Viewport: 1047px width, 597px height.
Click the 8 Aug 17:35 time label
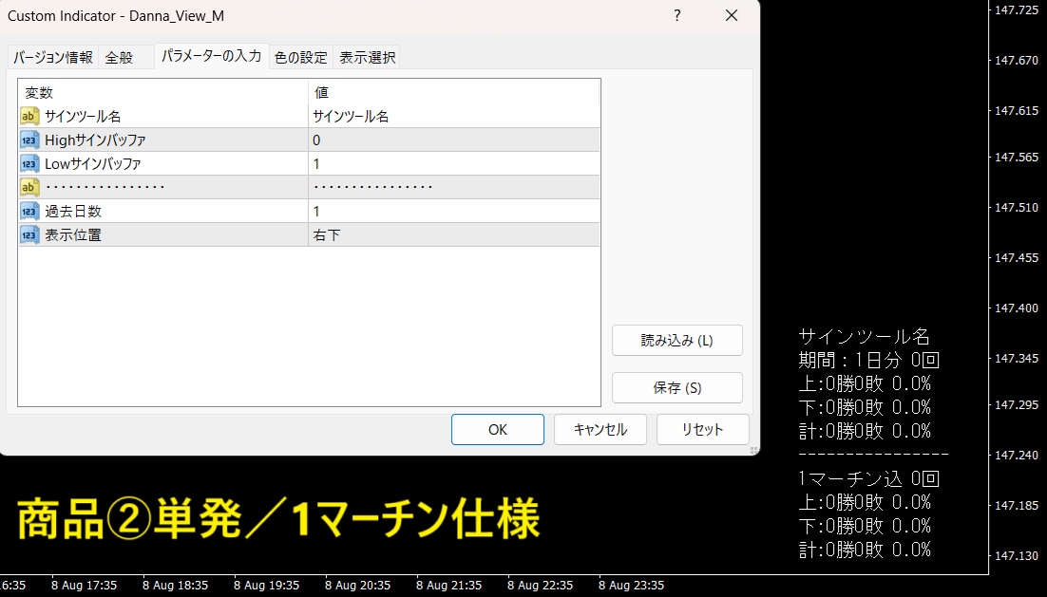click(x=85, y=586)
